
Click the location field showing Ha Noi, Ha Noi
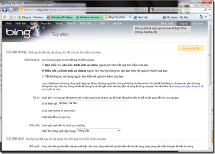pyautogui.click(x=93, y=103)
